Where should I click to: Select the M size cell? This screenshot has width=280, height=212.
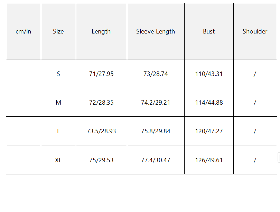pos(58,103)
